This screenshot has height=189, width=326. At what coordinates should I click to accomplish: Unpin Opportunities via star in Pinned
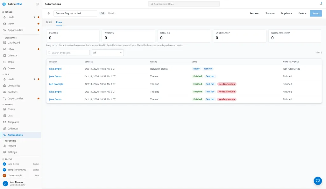tap(39, 30)
